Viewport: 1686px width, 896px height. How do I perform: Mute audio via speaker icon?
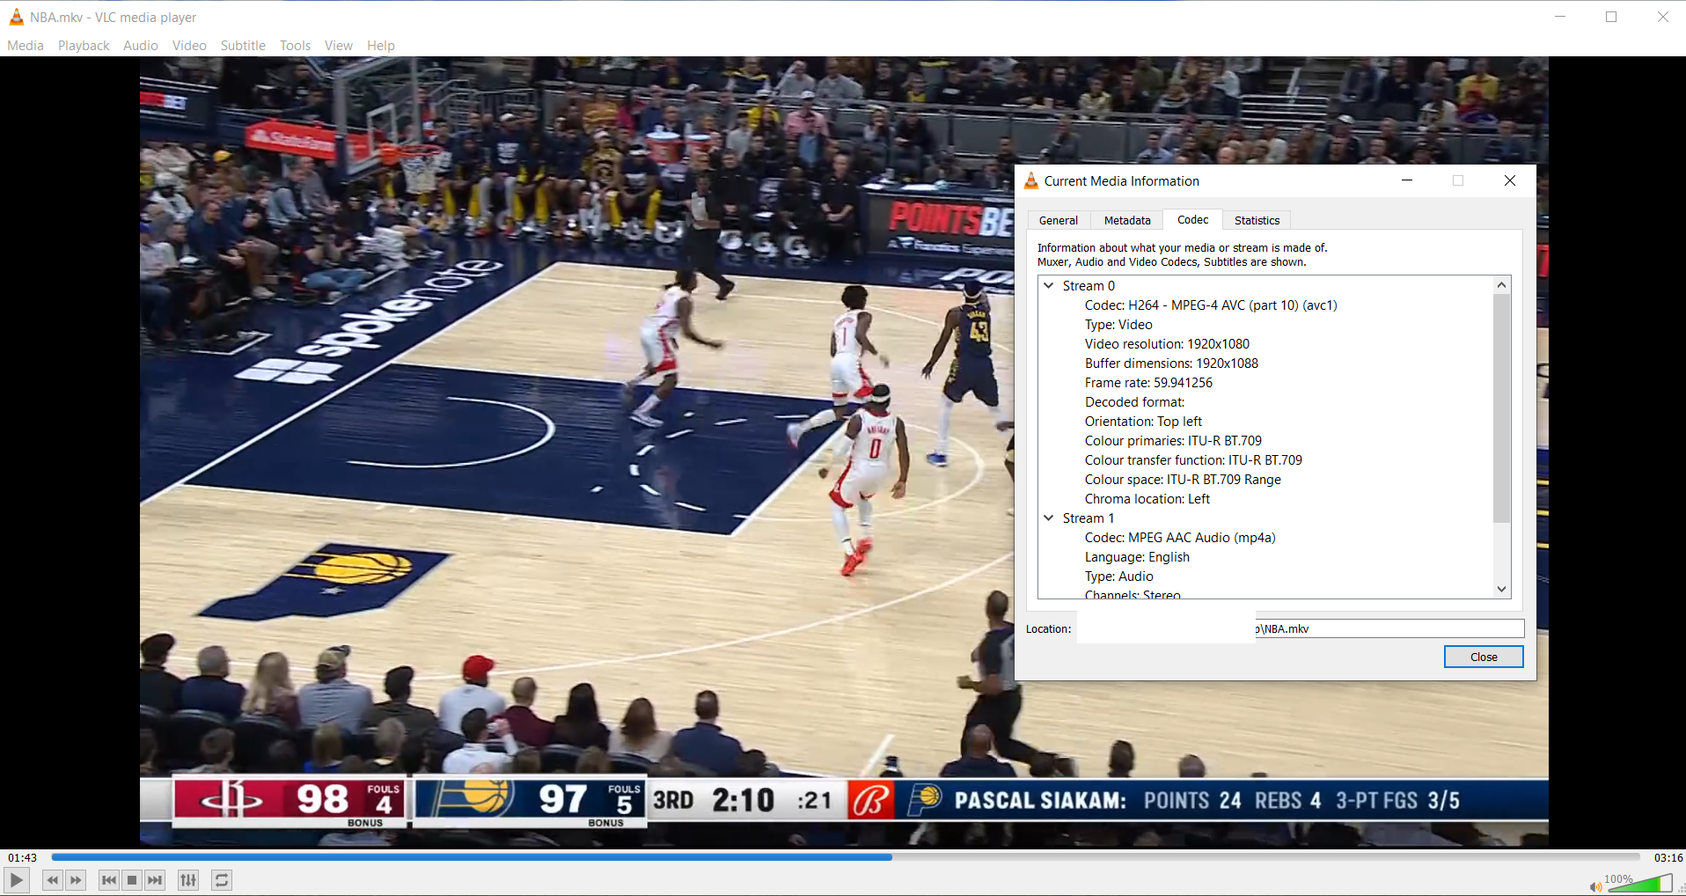tap(1595, 886)
